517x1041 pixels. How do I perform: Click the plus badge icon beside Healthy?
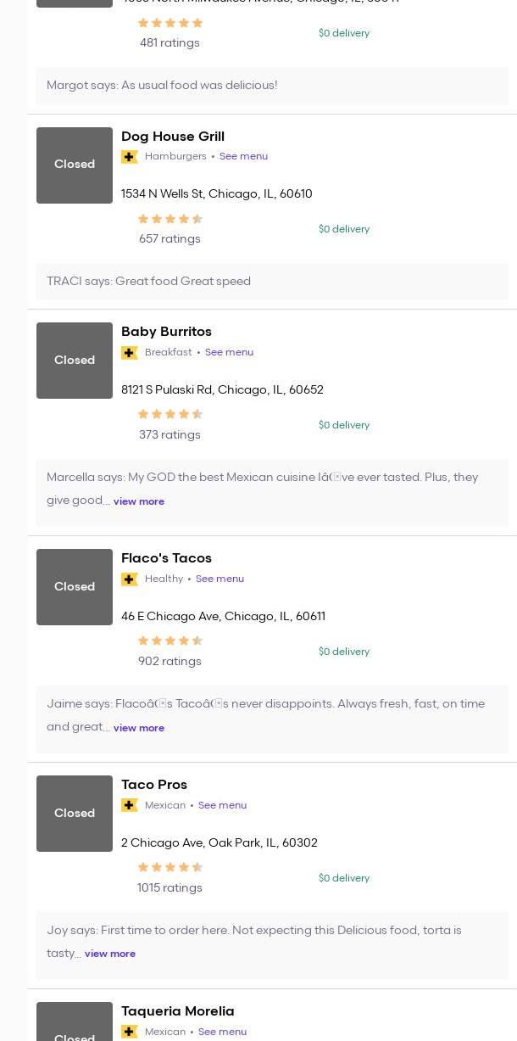(x=130, y=579)
